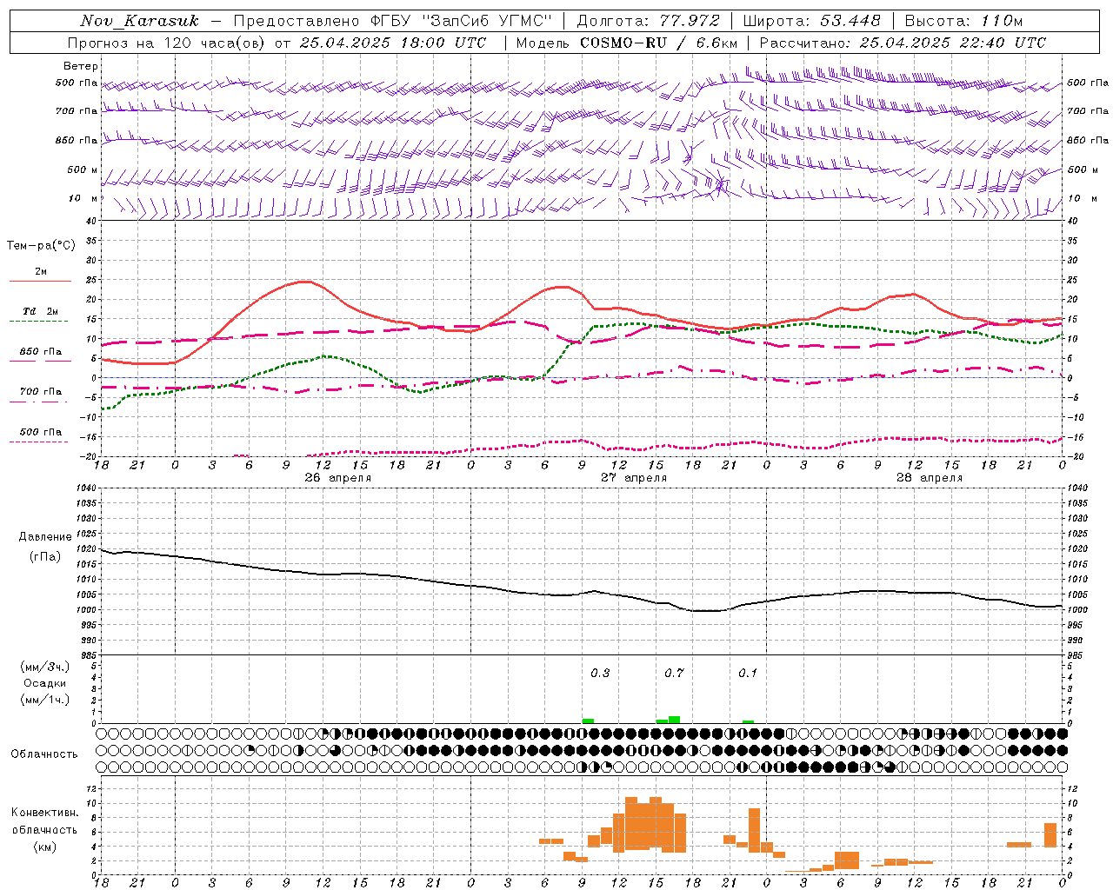Click the 'Облачность' cloud cover label
Screen dimensions: 1113x890
coord(44,754)
